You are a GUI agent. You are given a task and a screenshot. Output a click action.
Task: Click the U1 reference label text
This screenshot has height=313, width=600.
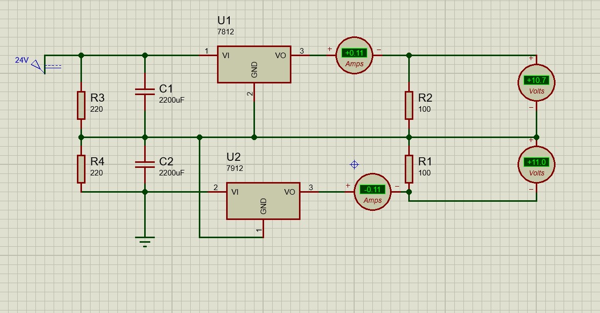(x=224, y=21)
